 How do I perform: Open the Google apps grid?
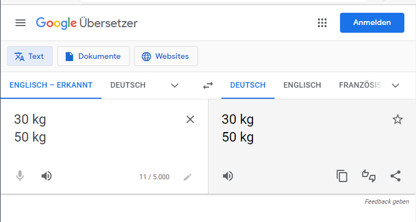click(x=322, y=23)
